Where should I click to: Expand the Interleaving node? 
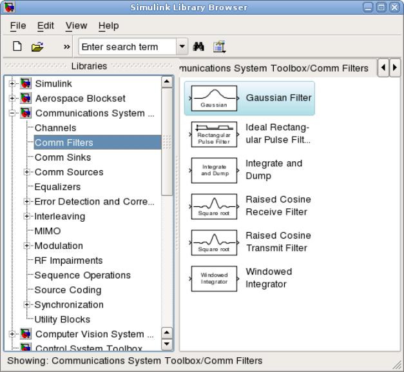26,216
